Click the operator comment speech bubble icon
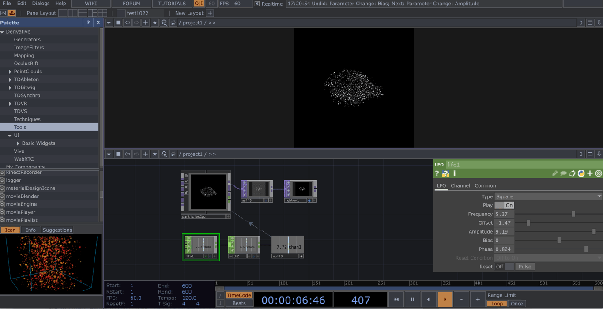Screen dimensions: 603x309 click(563, 173)
